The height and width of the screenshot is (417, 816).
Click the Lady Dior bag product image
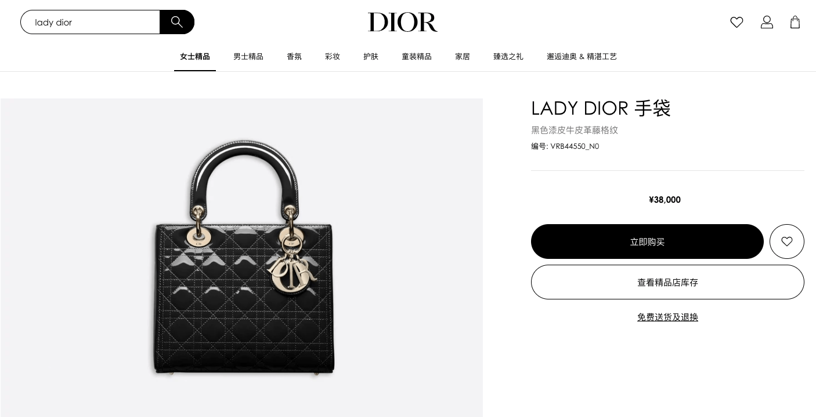[x=243, y=259]
